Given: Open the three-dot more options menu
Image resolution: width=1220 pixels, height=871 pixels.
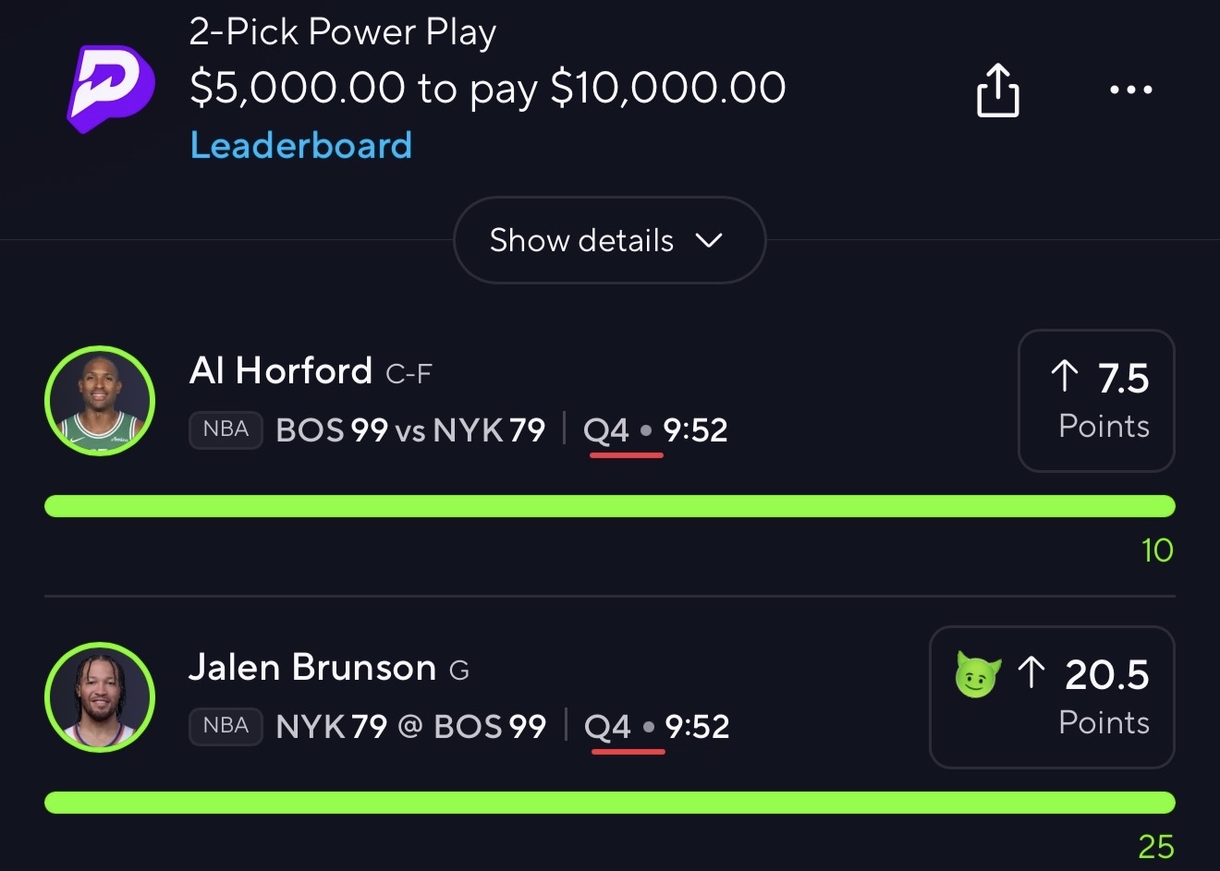Looking at the screenshot, I should (1130, 90).
